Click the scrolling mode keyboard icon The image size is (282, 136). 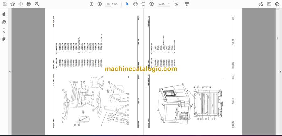click(x=187, y=4)
